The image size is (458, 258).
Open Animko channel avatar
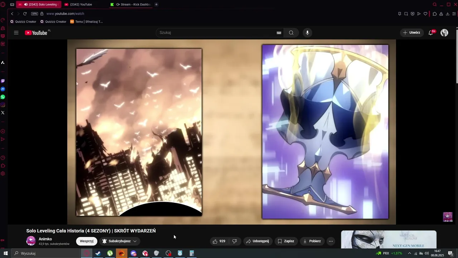pyautogui.click(x=31, y=241)
